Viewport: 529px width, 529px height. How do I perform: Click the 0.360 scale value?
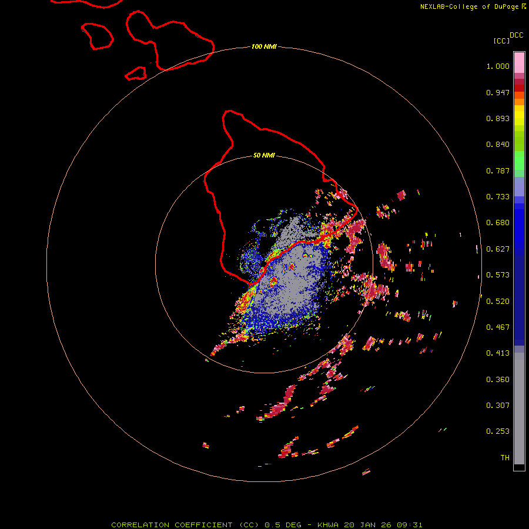(498, 380)
